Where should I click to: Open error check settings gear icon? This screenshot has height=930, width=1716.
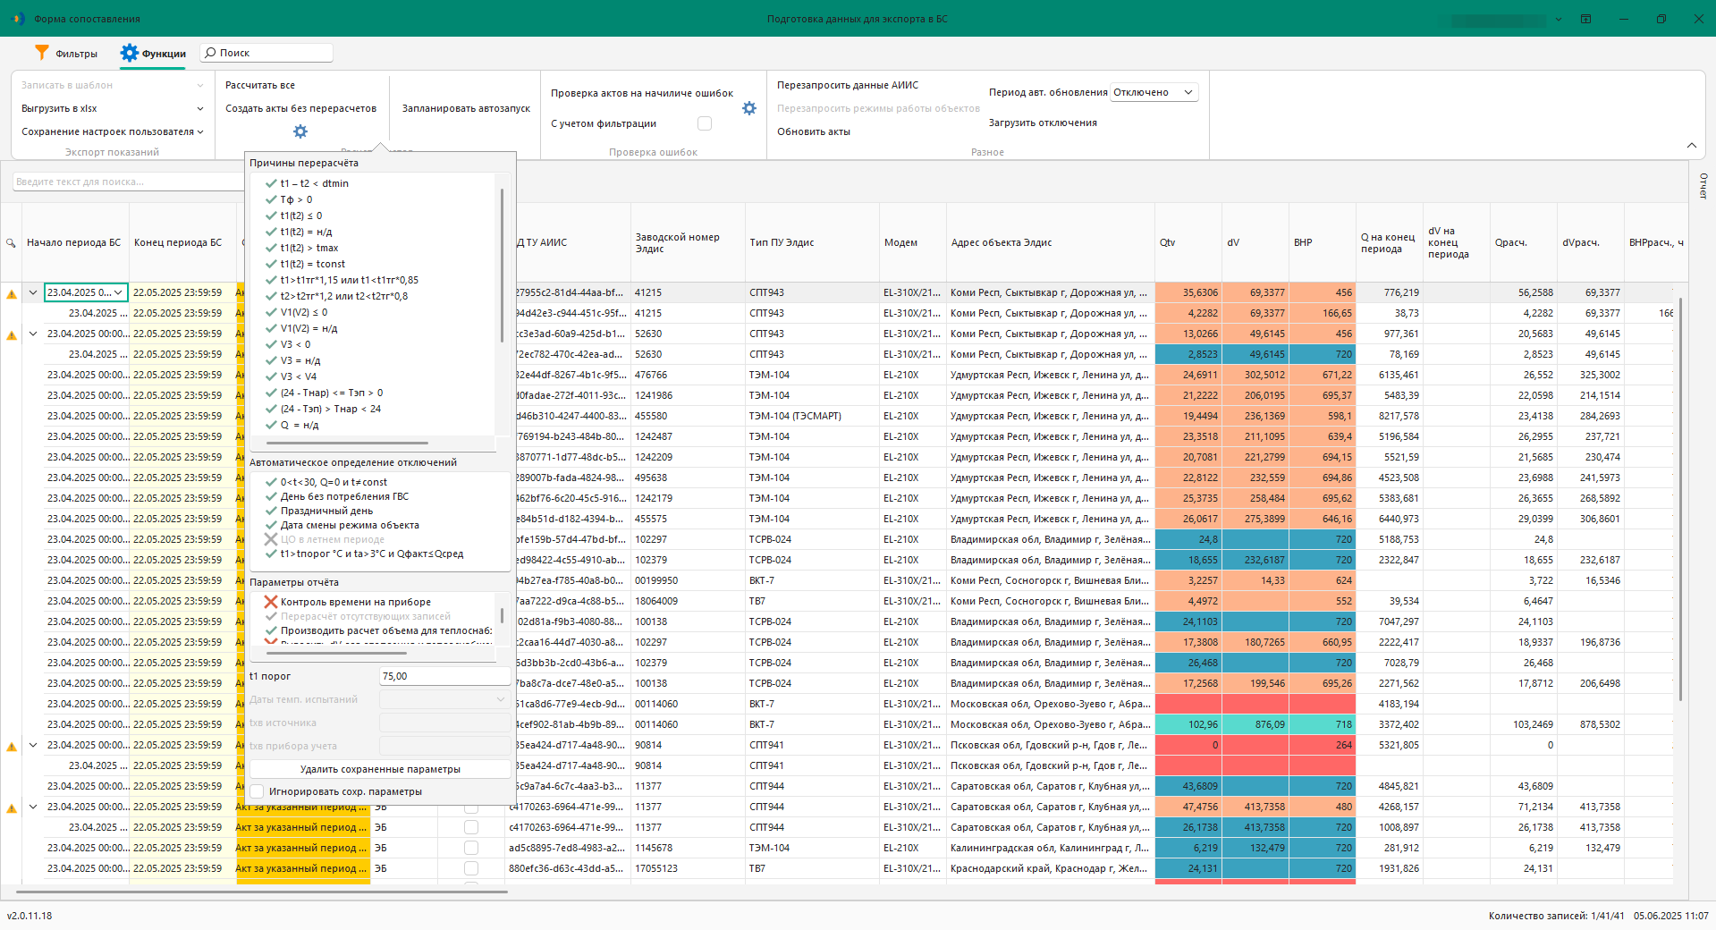(x=749, y=108)
